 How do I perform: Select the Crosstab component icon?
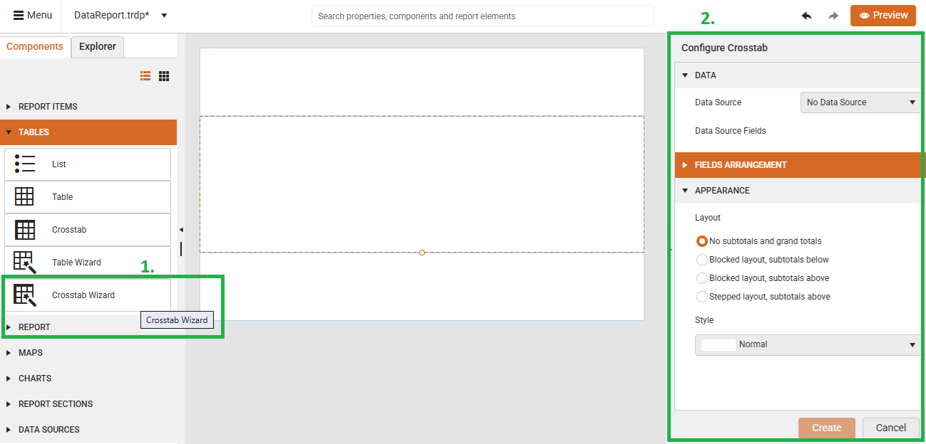(25, 230)
